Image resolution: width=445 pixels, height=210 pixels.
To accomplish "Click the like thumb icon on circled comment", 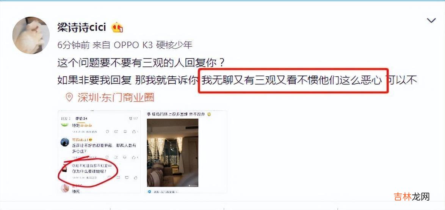I will click(x=135, y=178).
